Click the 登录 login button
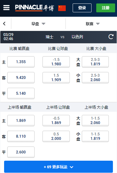 click(x=82, y=8)
